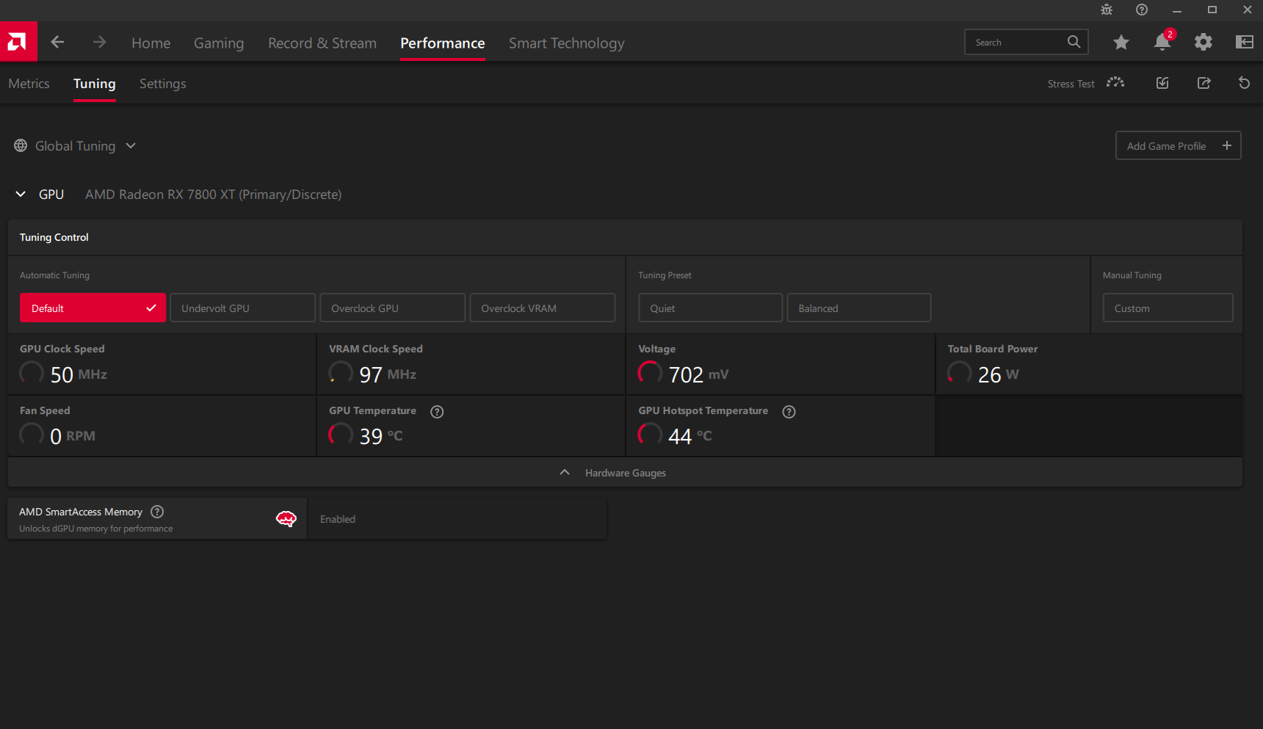Click the SmartAccess Memory brain icon
Screen dimensions: 1263x729
(x=286, y=519)
